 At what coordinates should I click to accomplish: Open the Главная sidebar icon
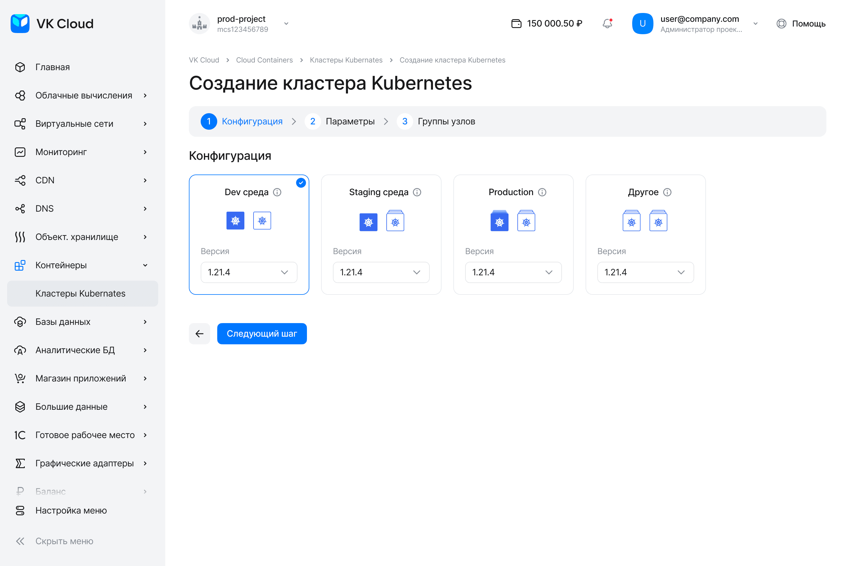(20, 67)
